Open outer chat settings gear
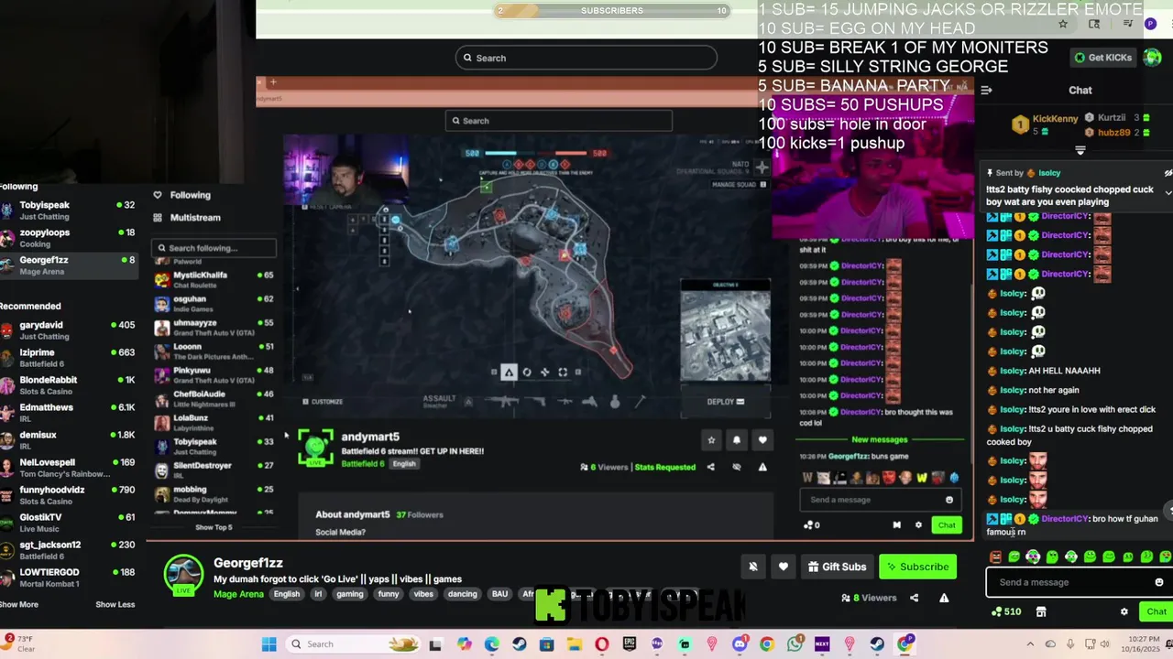Viewport: 1173px width, 659px height. tap(1124, 611)
